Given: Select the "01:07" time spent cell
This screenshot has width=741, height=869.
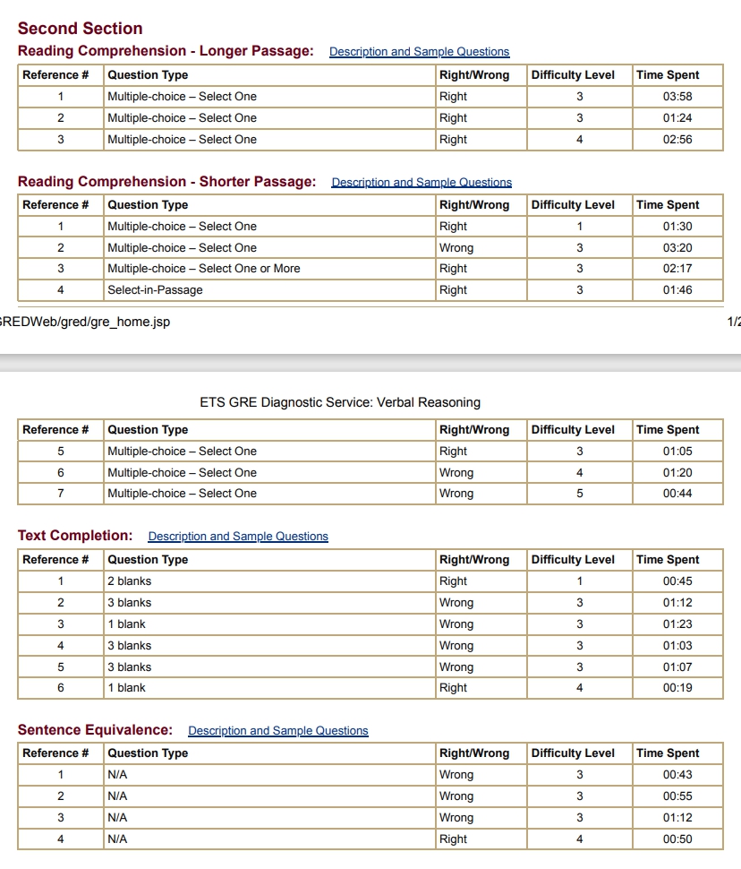Looking at the screenshot, I should (x=677, y=667).
